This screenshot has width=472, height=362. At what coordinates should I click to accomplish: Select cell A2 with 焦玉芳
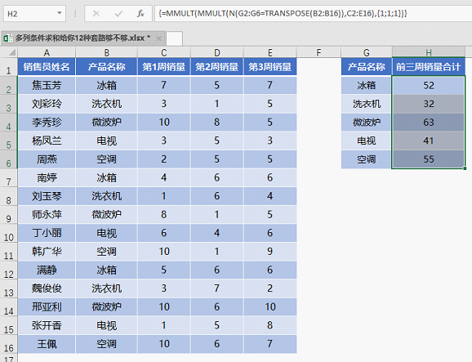pos(47,85)
